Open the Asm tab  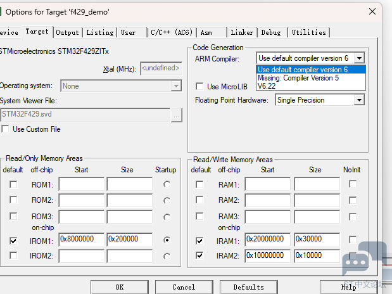pyautogui.click(x=212, y=32)
